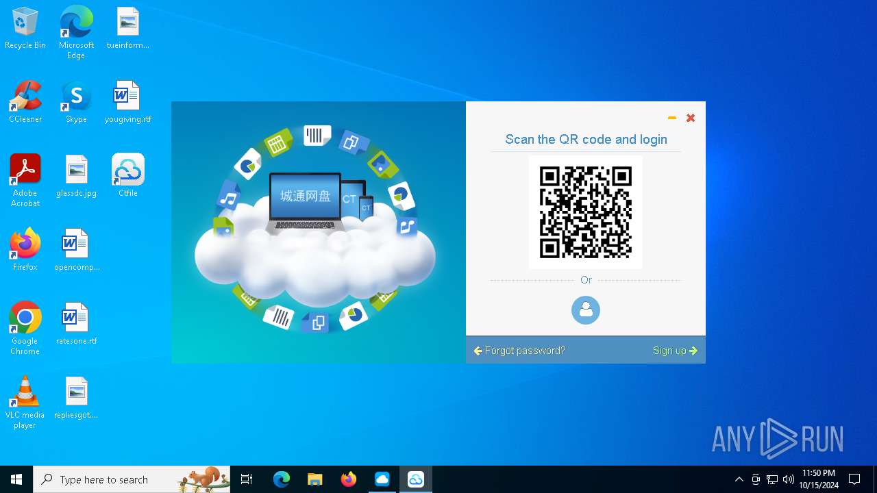Click the taskbar search box

click(x=132, y=479)
